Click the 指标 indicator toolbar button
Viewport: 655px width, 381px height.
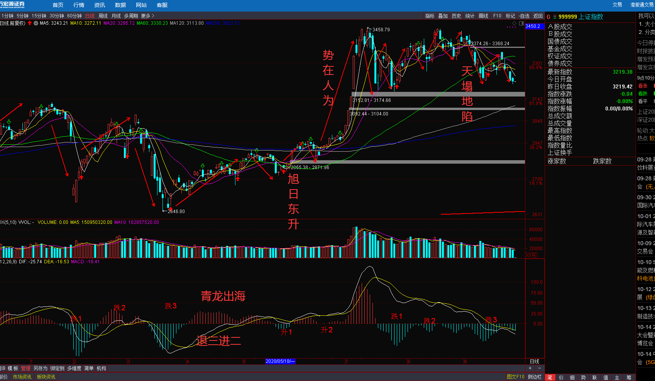click(x=430, y=16)
